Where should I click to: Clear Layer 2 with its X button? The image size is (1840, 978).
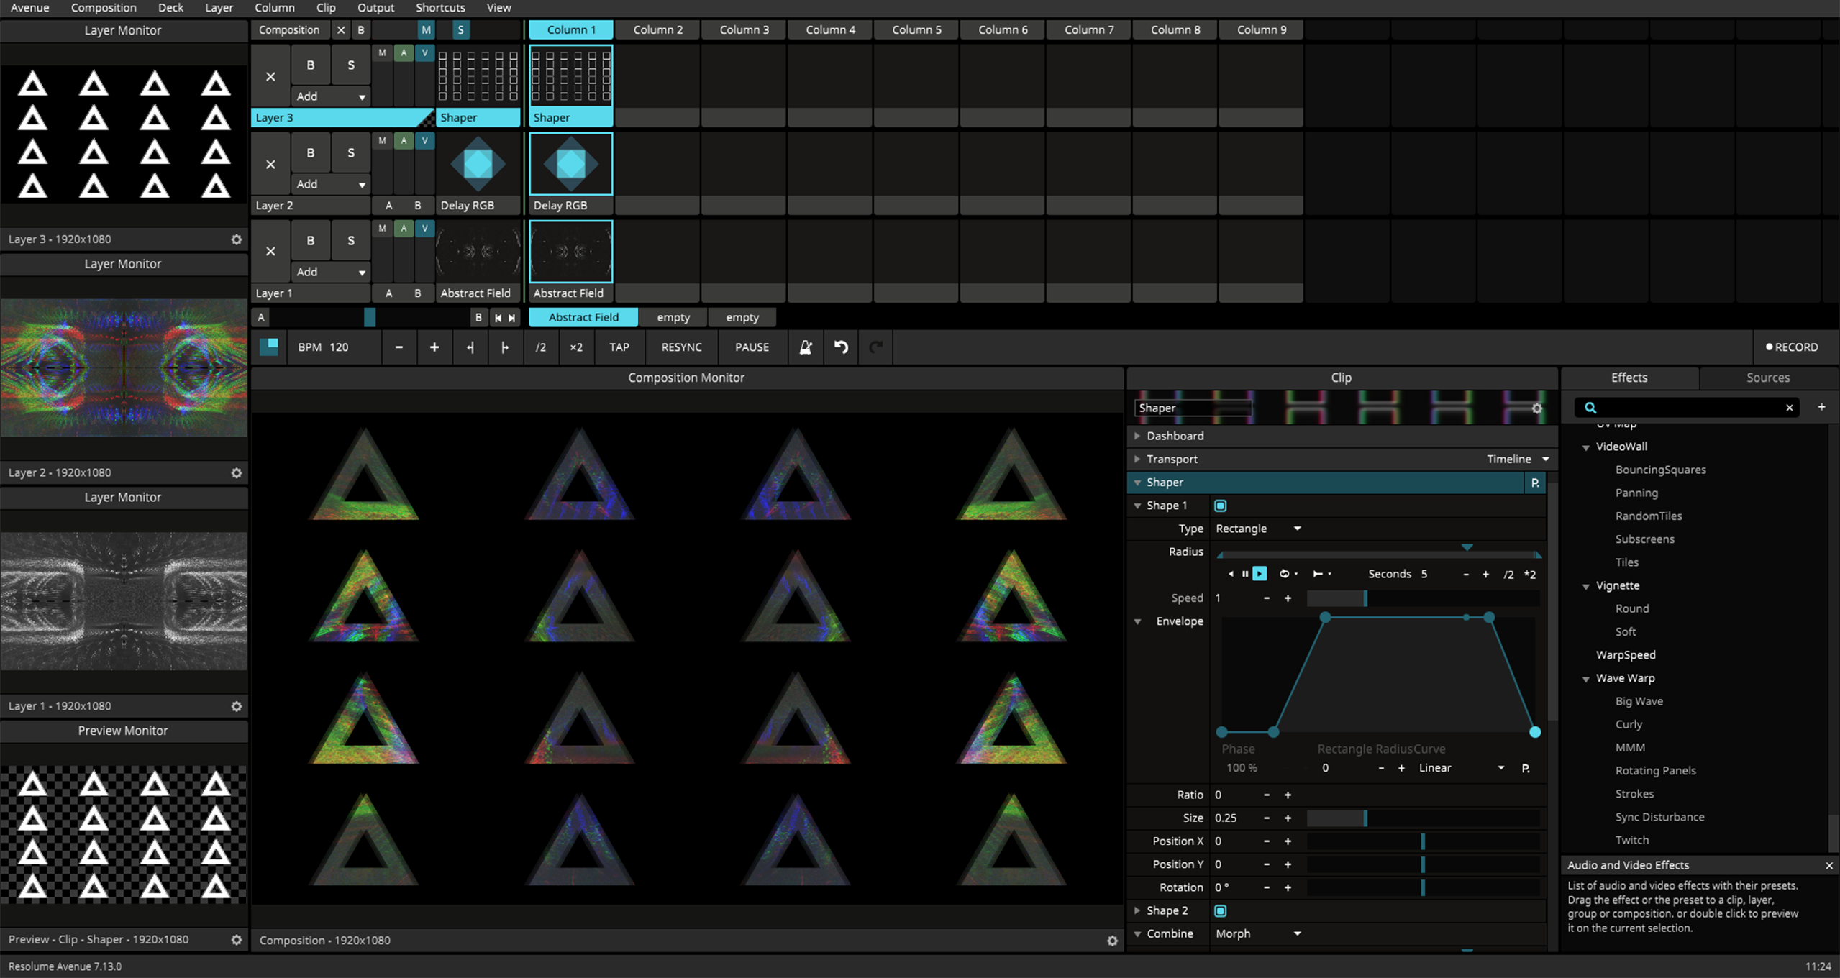click(x=270, y=164)
